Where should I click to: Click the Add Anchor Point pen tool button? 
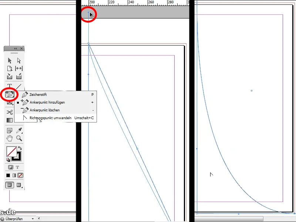click(10, 94)
